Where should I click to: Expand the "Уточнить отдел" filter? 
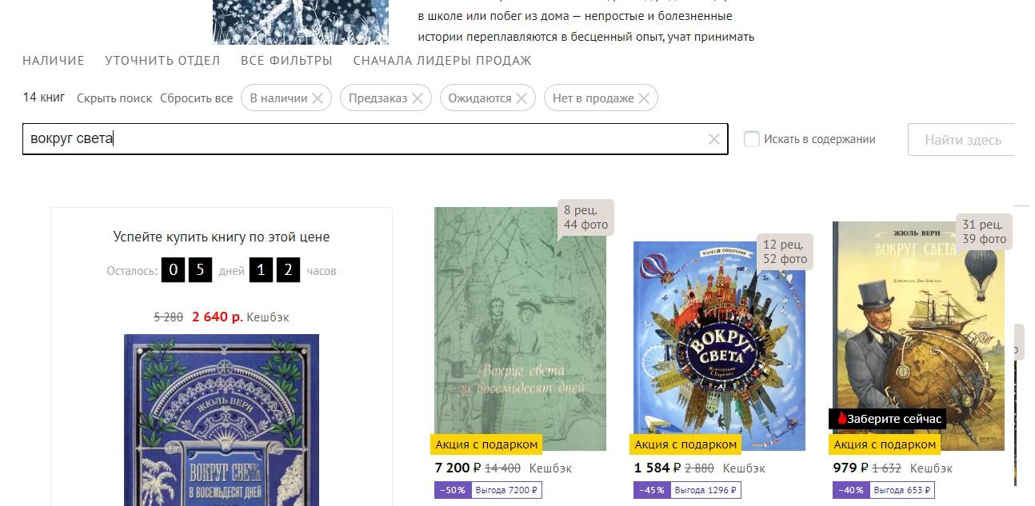(162, 61)
